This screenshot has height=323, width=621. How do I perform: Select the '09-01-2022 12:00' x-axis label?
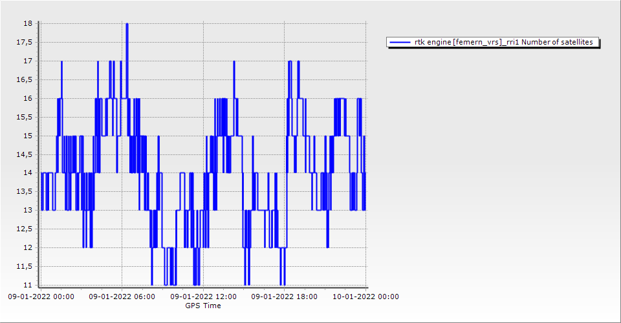[x=203, y=297]
